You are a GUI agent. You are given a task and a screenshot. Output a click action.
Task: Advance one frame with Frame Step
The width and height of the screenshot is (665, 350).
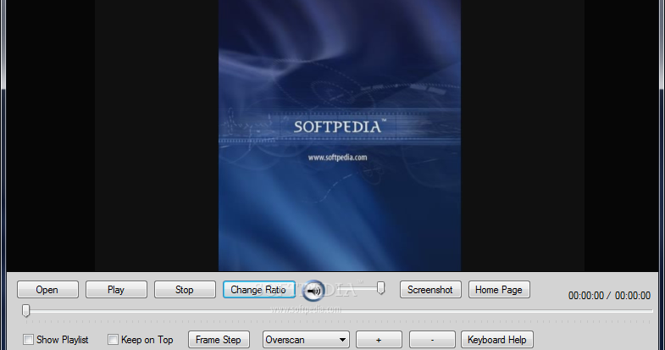(x=219, y=339)
